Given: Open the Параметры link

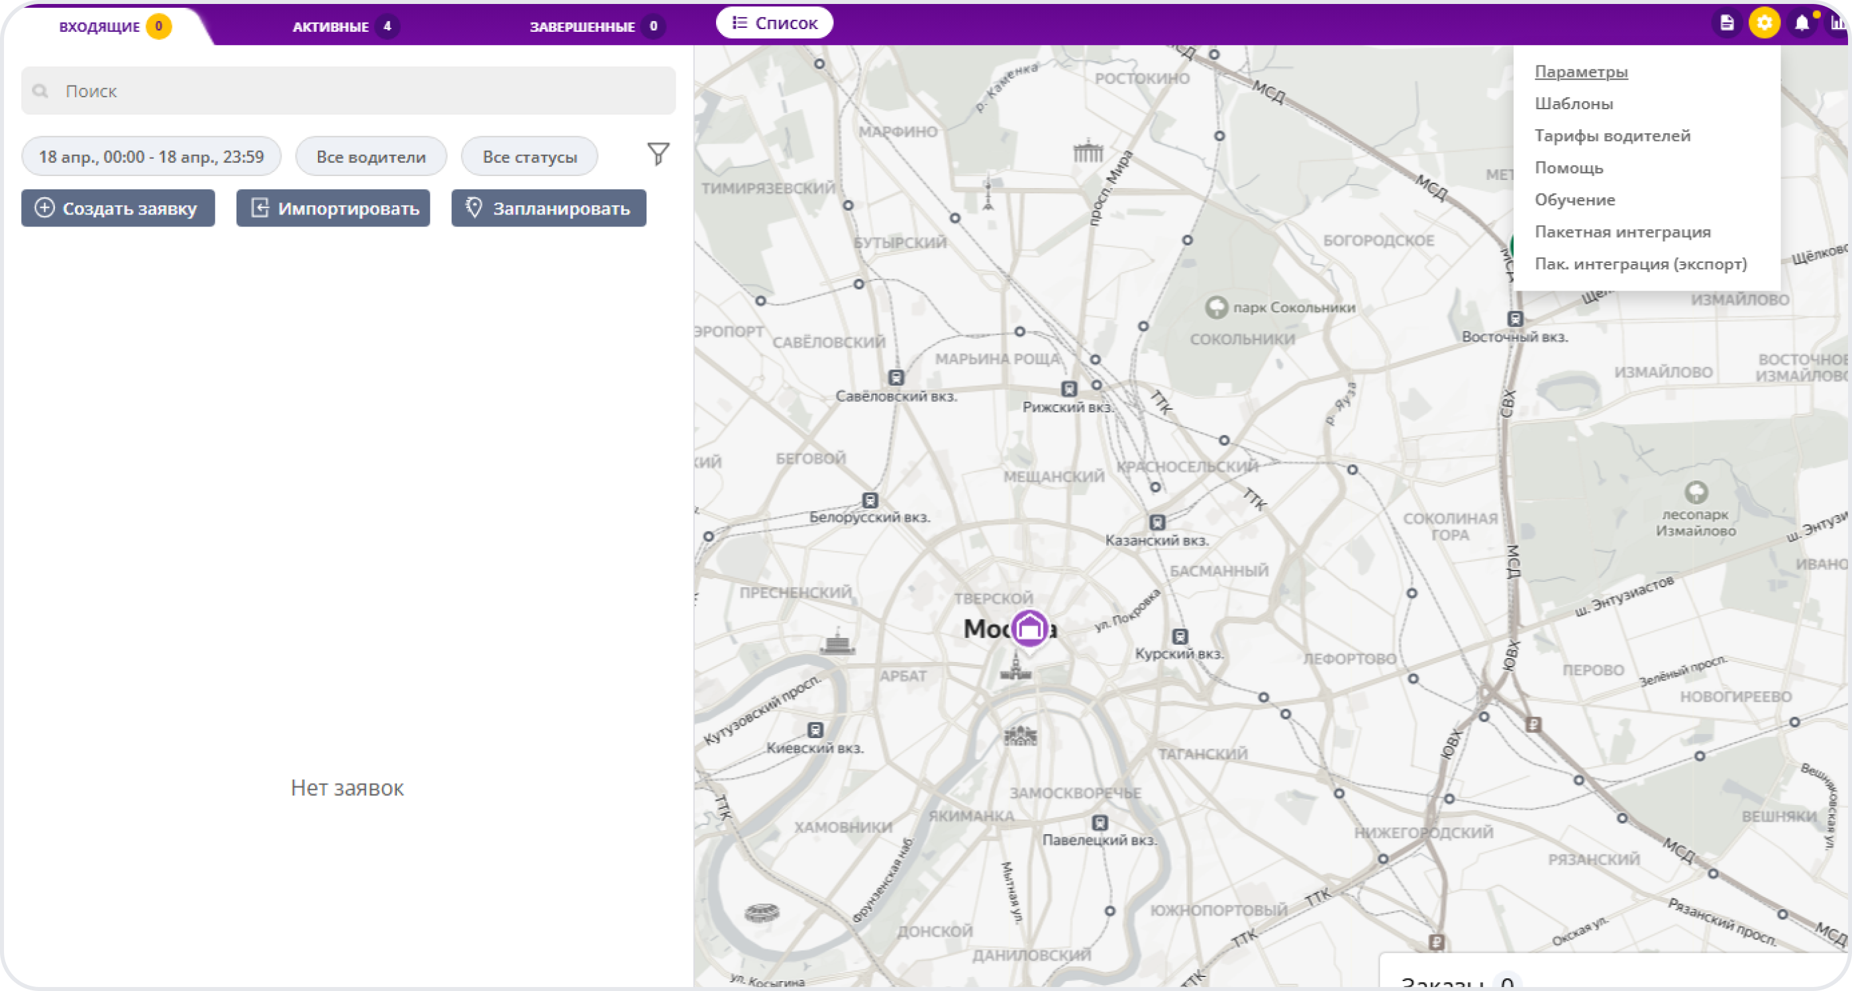Looking at the screenshot, I should (x=1581, y=72).
